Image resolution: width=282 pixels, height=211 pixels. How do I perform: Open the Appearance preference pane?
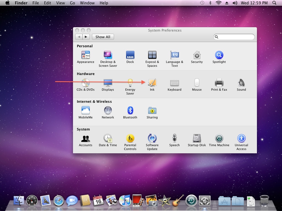tap(85, 57)
